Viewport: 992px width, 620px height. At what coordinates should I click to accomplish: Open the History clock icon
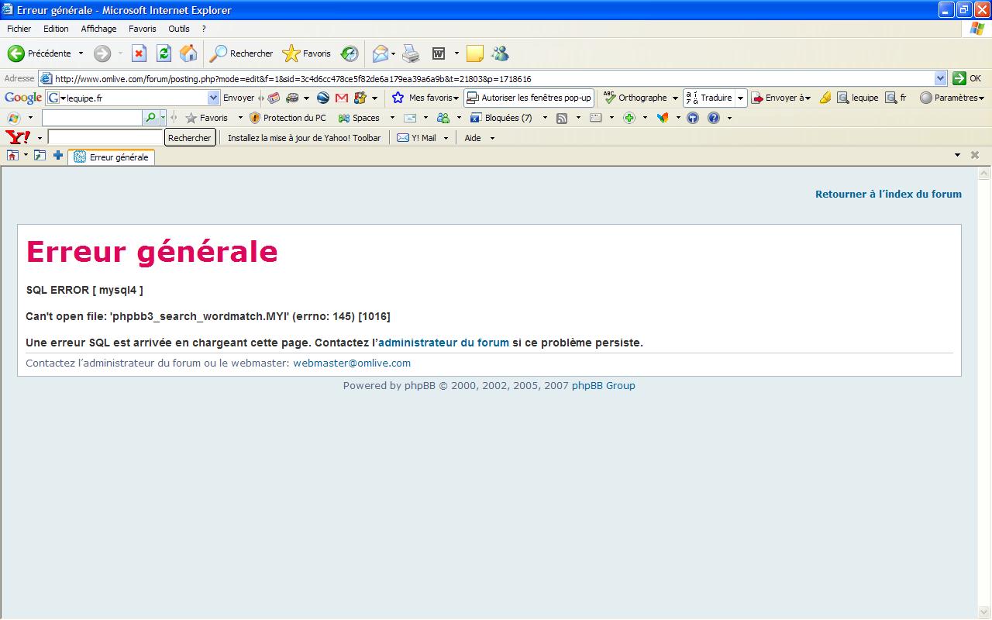(350, 53)
